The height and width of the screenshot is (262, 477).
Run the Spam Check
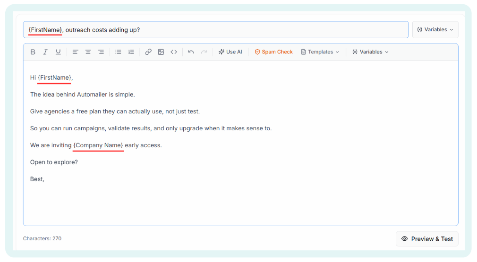coord(273,52)
